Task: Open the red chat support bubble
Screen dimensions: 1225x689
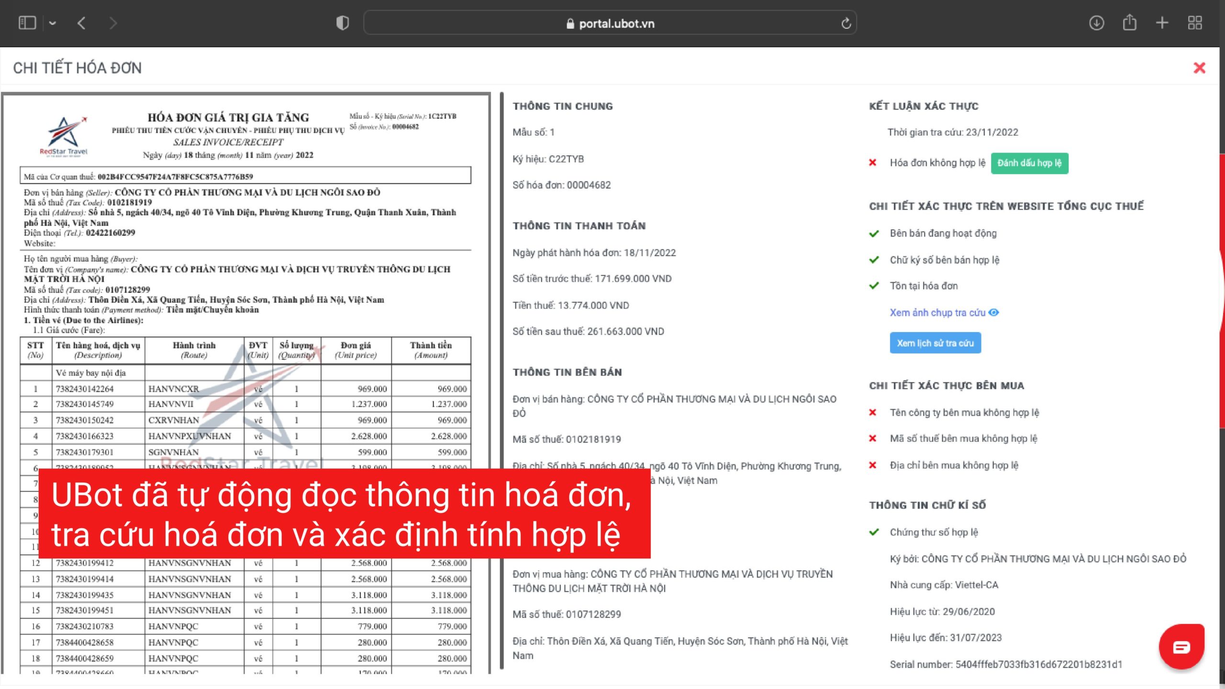Action: tap(1181, 647)
